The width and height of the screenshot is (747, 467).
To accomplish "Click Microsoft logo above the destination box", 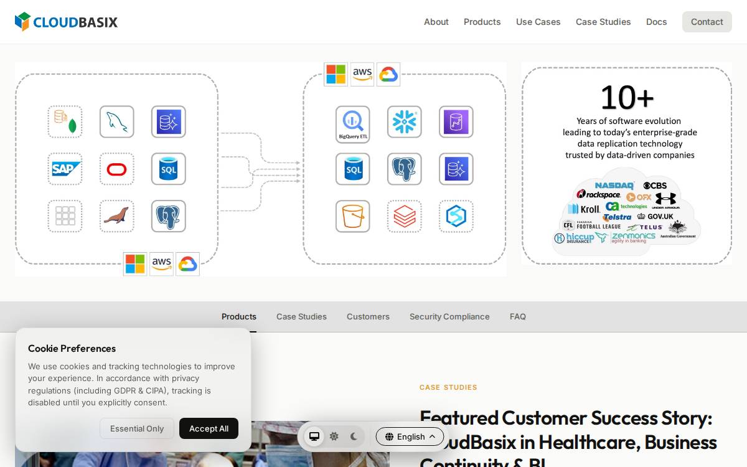I will (336, 74).
